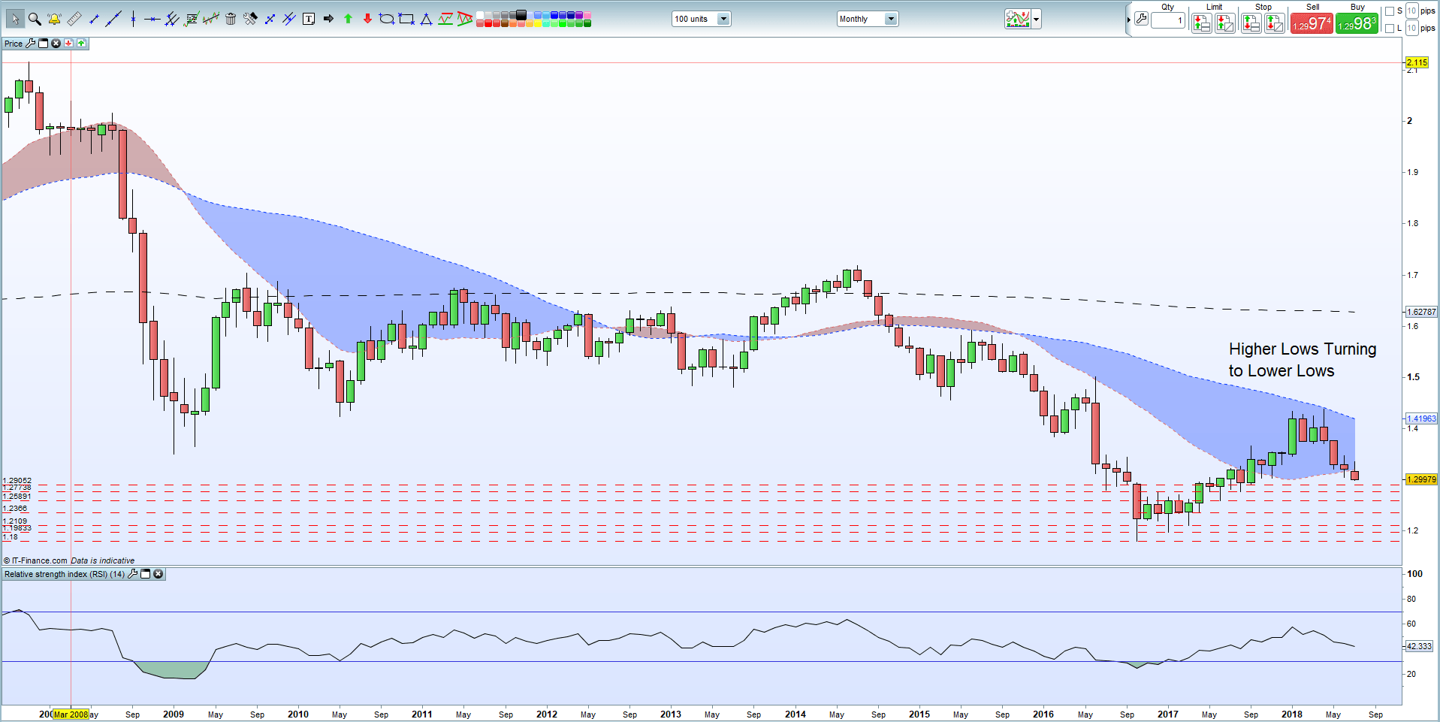Move Price panel up with green arrow
The image size is (1440, 722).
pos(81,44)
